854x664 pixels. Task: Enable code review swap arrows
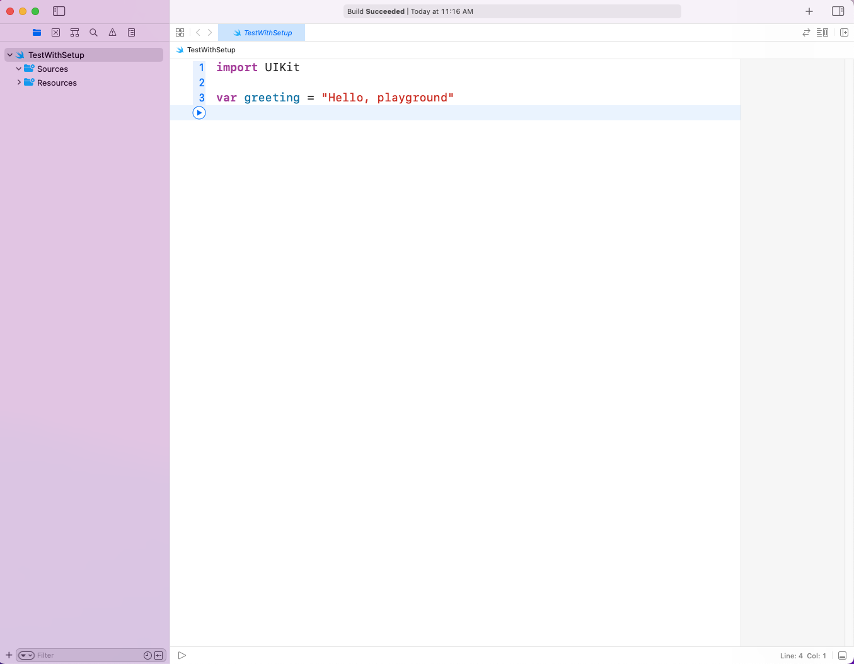coord(806,33)
